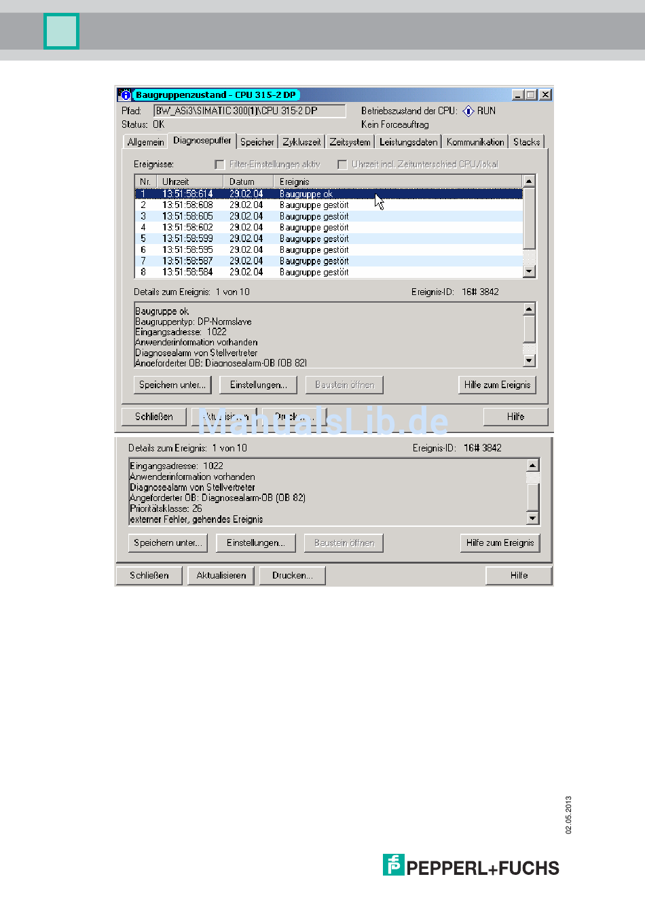Click the 'Kein Forceauftrag' status text
The height and width of the screenshot is (915, 645).
tap(395, 124)
